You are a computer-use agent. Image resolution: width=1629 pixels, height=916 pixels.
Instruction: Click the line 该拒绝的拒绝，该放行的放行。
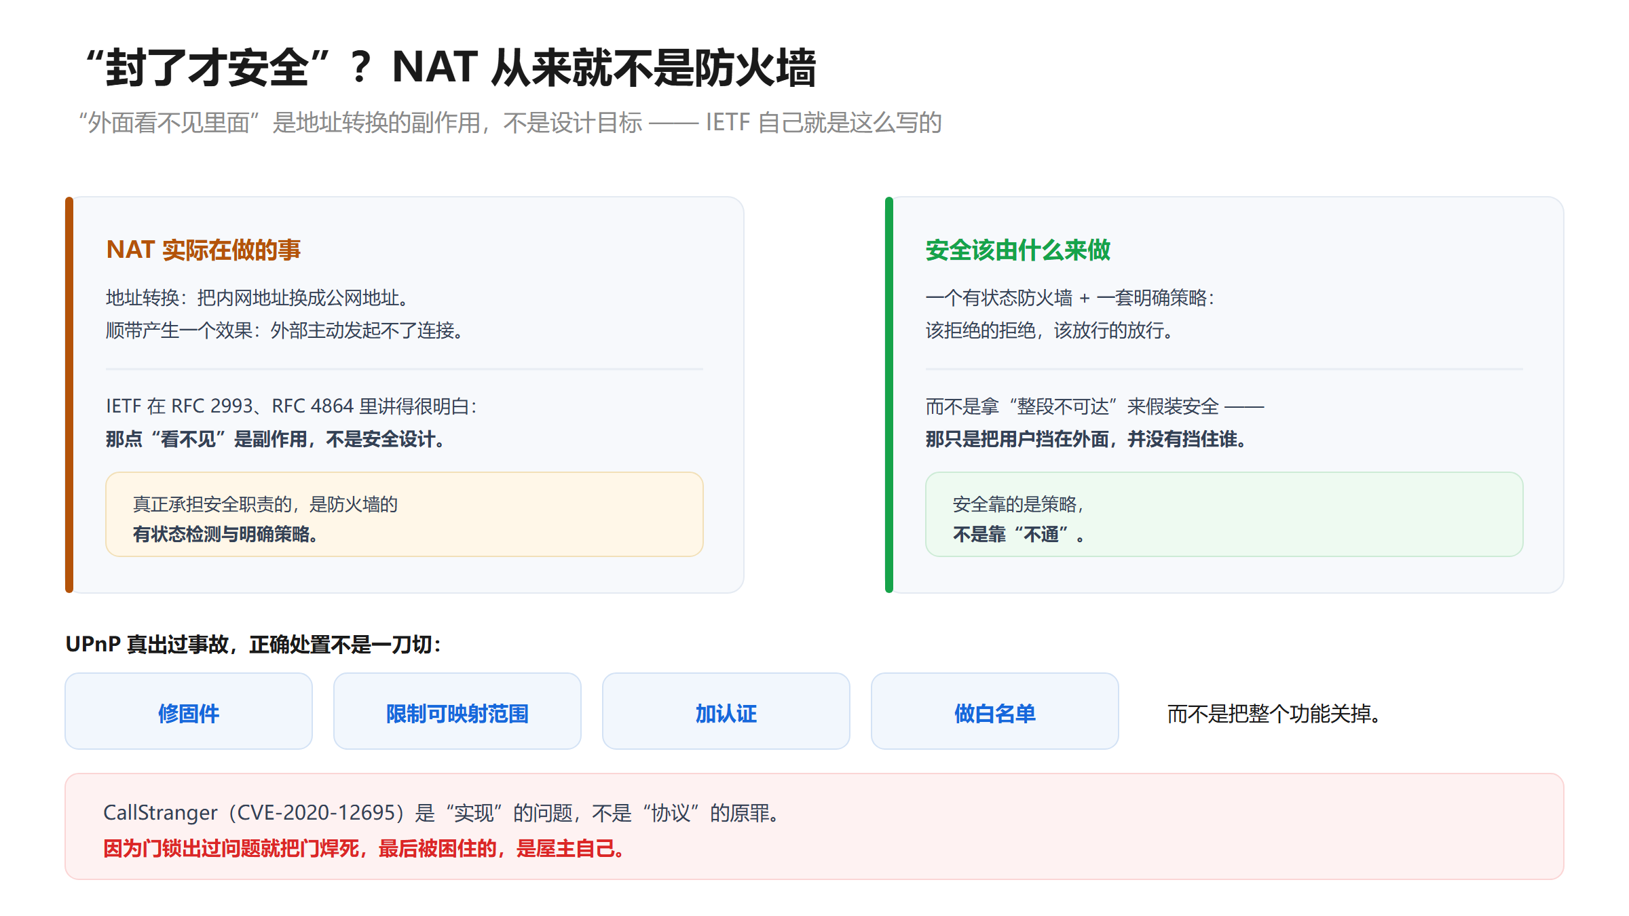point(1049,330)
